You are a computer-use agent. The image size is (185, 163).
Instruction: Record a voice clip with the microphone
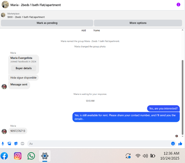tap(3, 144)
